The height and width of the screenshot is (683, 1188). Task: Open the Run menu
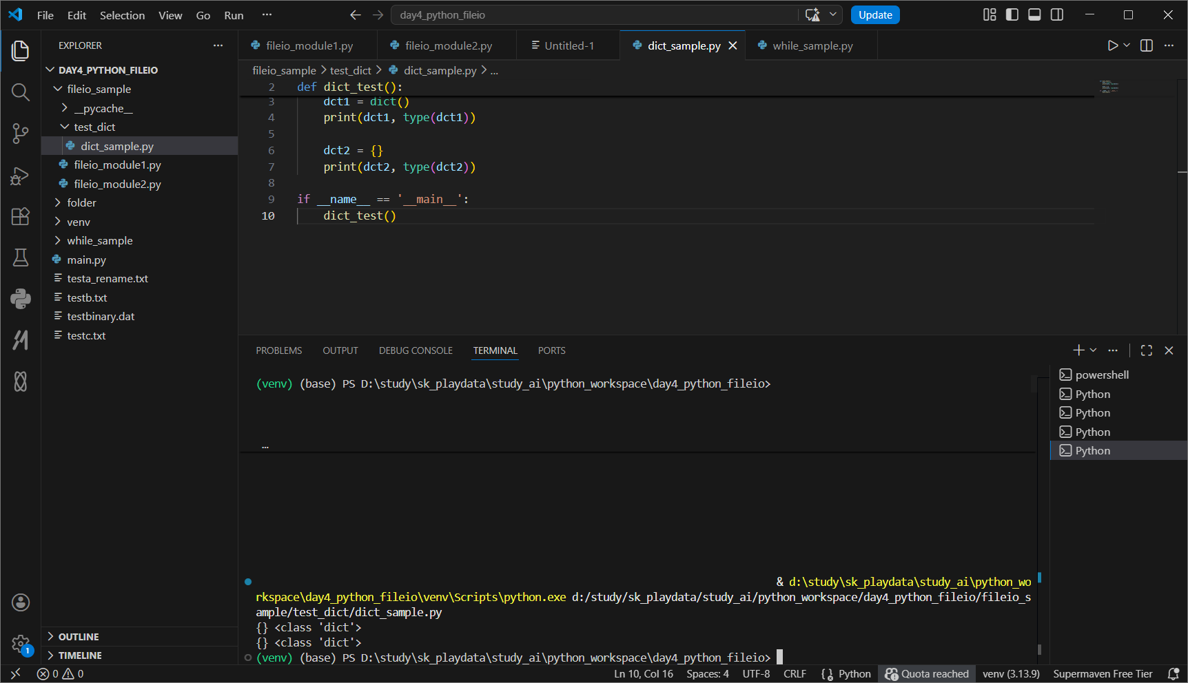coord(234,15)
